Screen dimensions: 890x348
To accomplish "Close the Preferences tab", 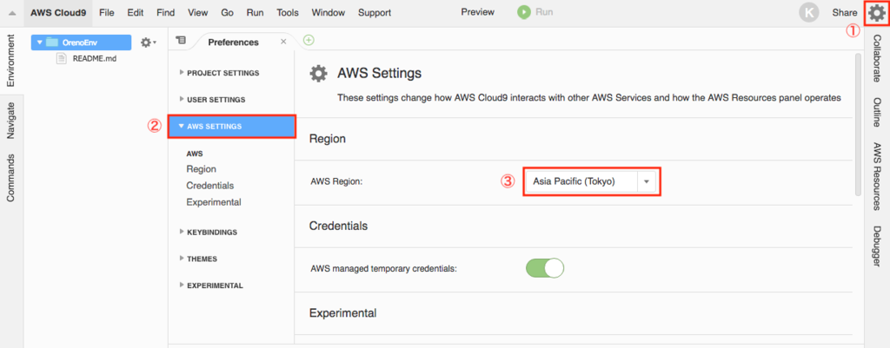I will (x=283, y=42).
